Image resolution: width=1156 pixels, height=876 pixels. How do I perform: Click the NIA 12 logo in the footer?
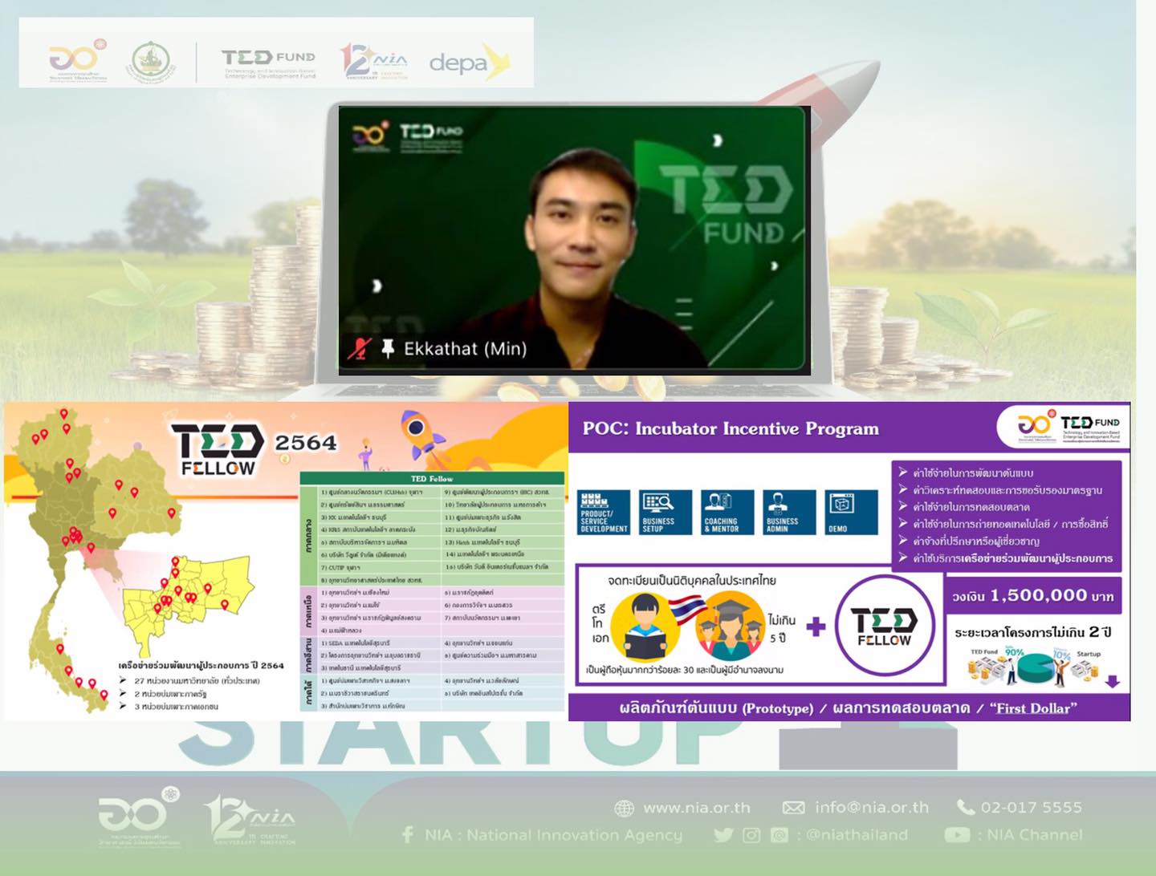(250, 819)
